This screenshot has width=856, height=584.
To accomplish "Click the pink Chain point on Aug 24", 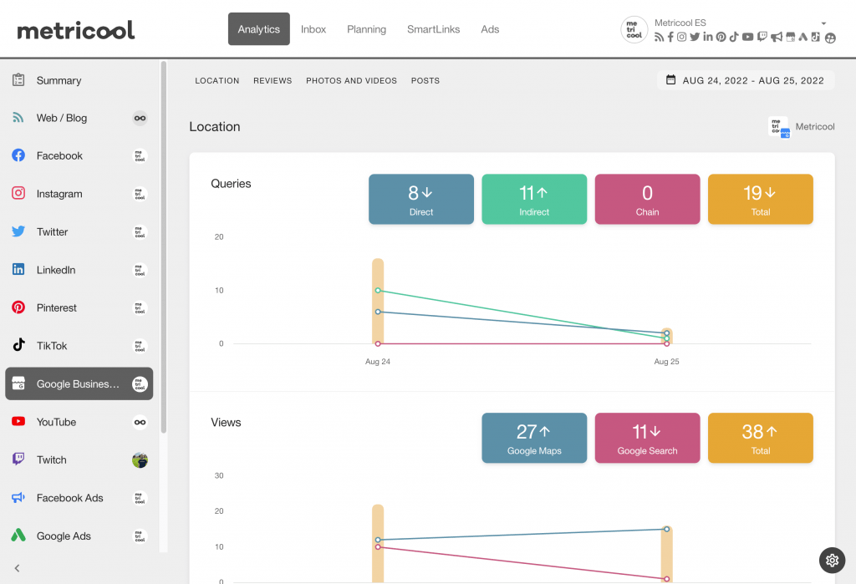I will tap(378, 344).
